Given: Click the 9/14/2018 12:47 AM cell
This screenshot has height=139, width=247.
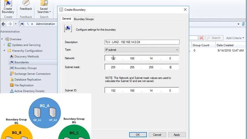Looking at the screenshot, I should coord(230,51).
